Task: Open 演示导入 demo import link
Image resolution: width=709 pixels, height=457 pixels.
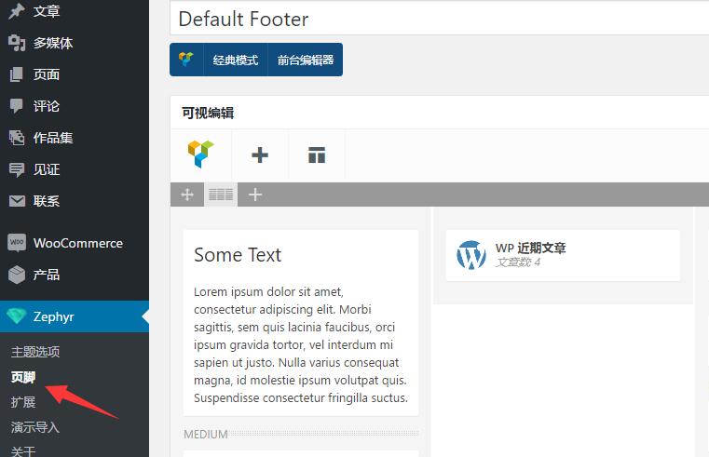Action: click(x=35, y=427)
